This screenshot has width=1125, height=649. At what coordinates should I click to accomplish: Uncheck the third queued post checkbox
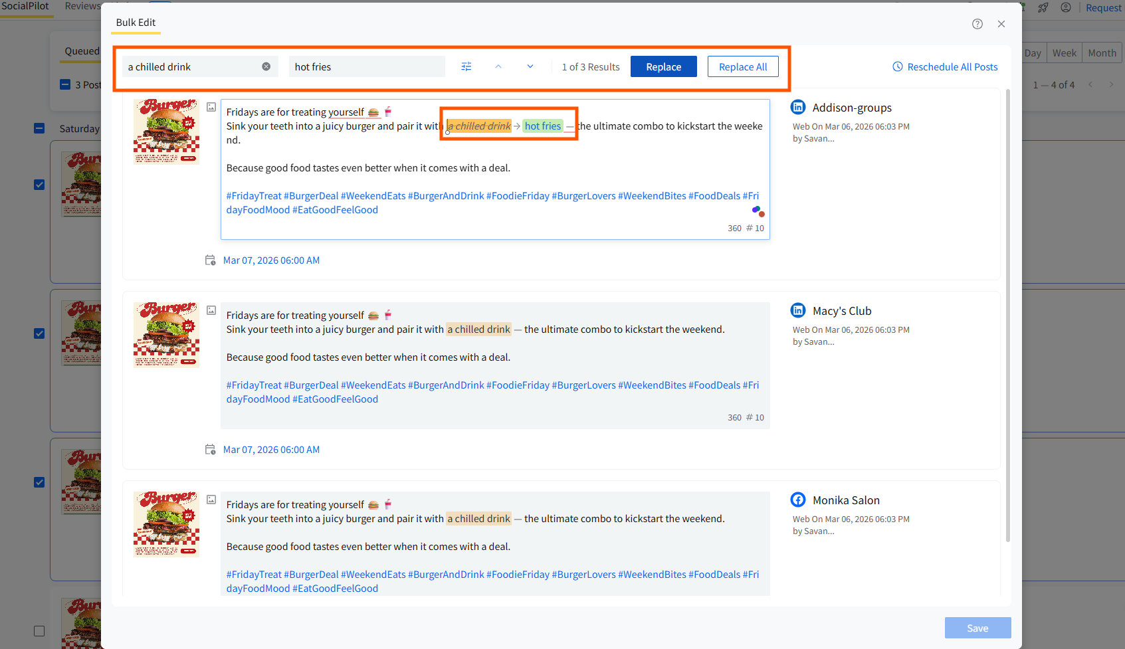(39, 482)
